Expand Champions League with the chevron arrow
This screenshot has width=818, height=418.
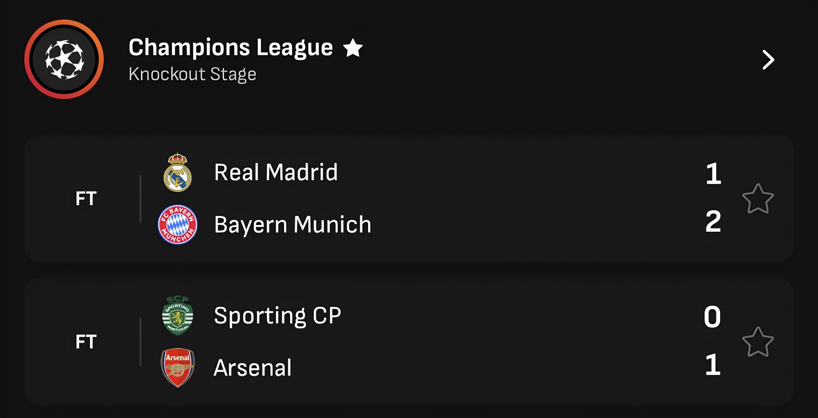768,60
